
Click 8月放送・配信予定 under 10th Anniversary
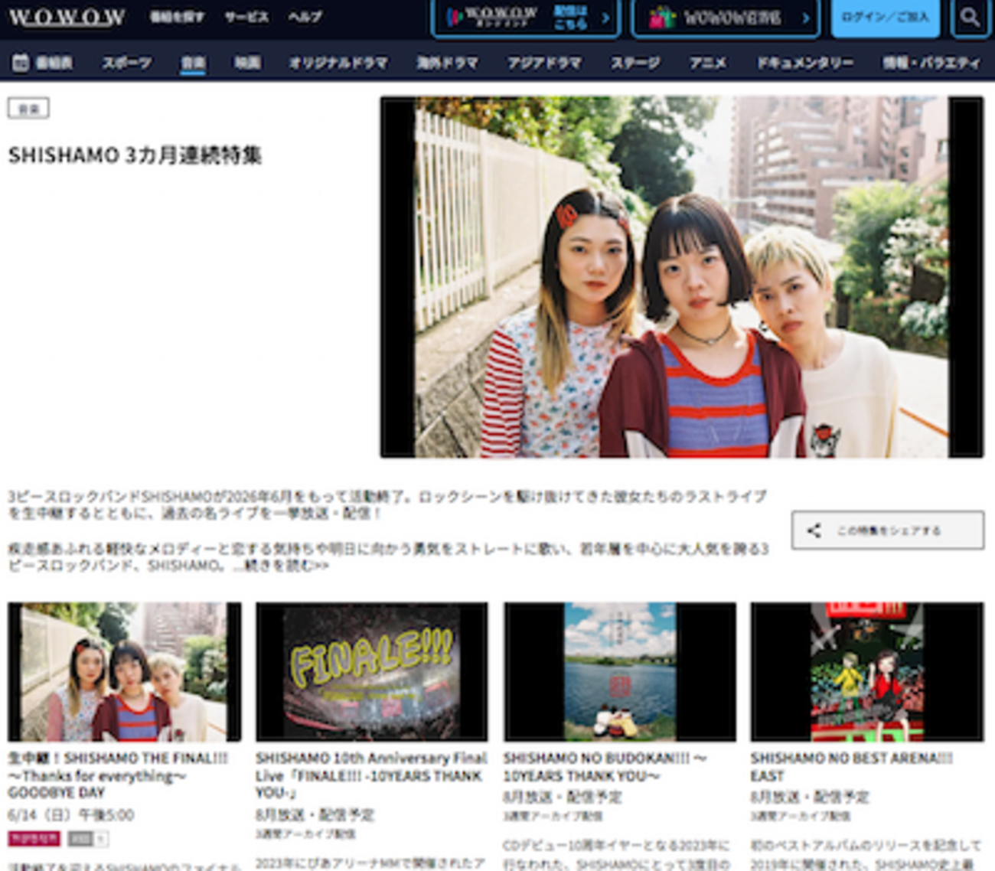pos(315,815)
